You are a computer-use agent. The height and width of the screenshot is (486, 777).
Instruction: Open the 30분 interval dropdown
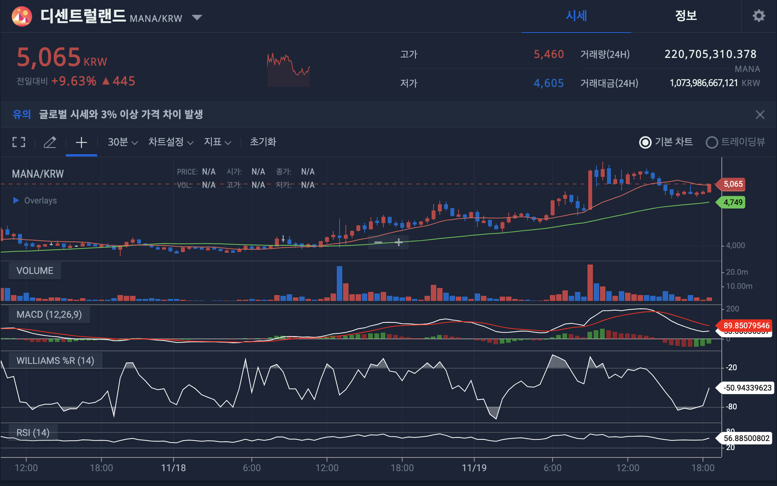(x=123, y=142)
